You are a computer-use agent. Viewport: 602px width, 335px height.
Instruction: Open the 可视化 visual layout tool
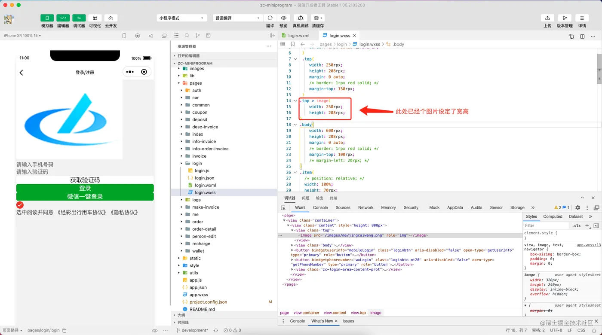(95, 18)
